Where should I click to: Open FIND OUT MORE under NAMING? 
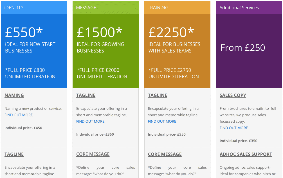[x=19, y=115]
